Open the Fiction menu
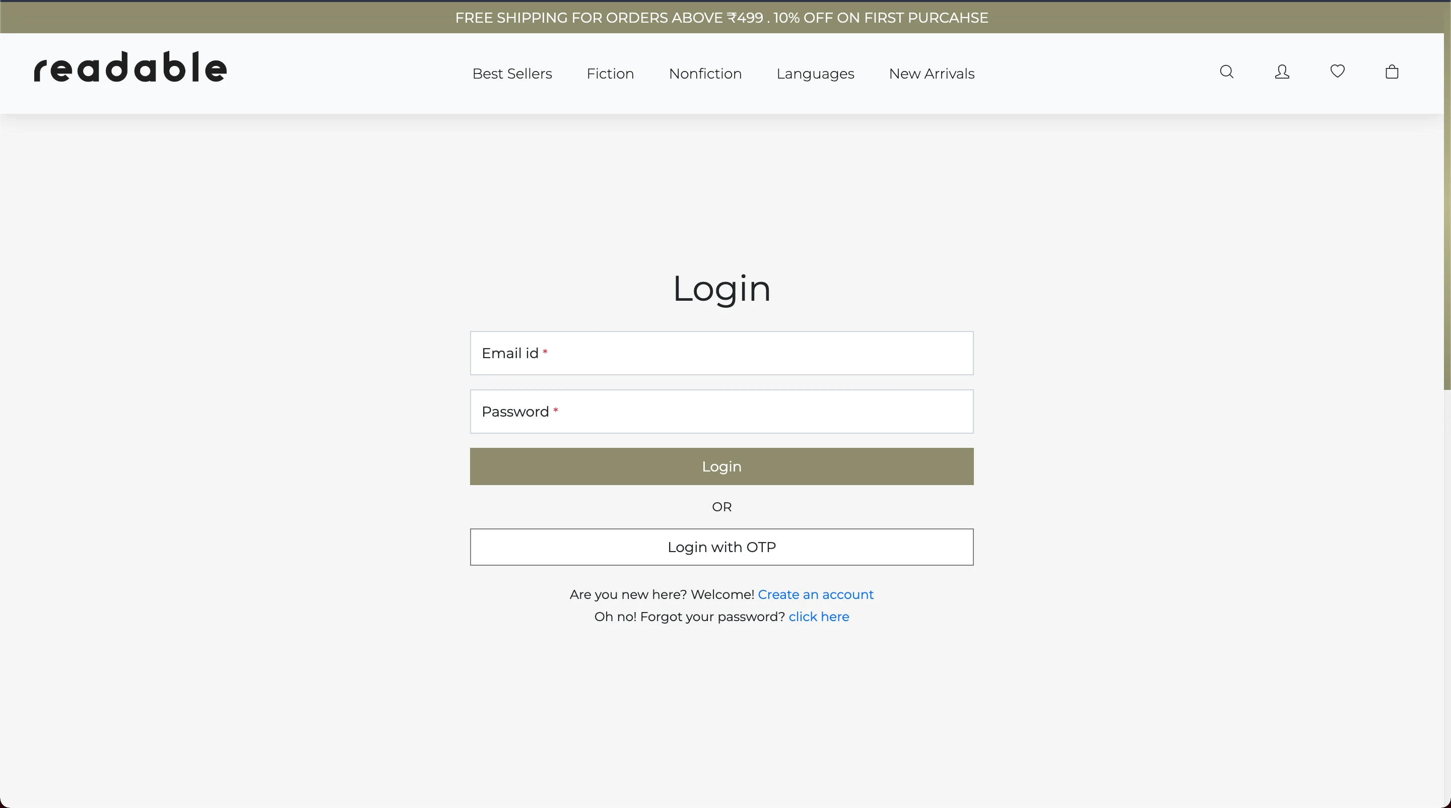Viewport: 1451px width, 808px height. pos(610,74)
